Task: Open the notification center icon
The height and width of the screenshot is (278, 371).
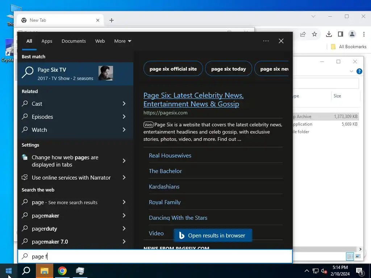Action: pyautogui.click(x=359, y=271)
